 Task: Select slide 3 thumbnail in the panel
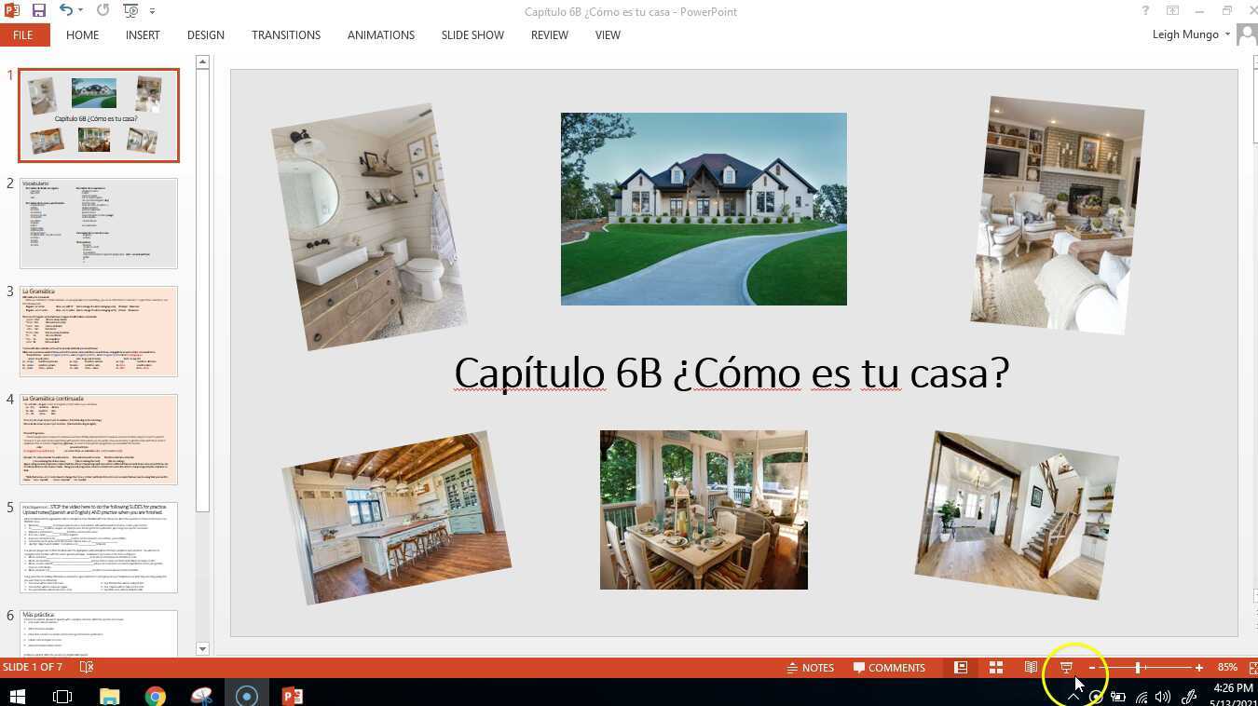pos(98,331)
